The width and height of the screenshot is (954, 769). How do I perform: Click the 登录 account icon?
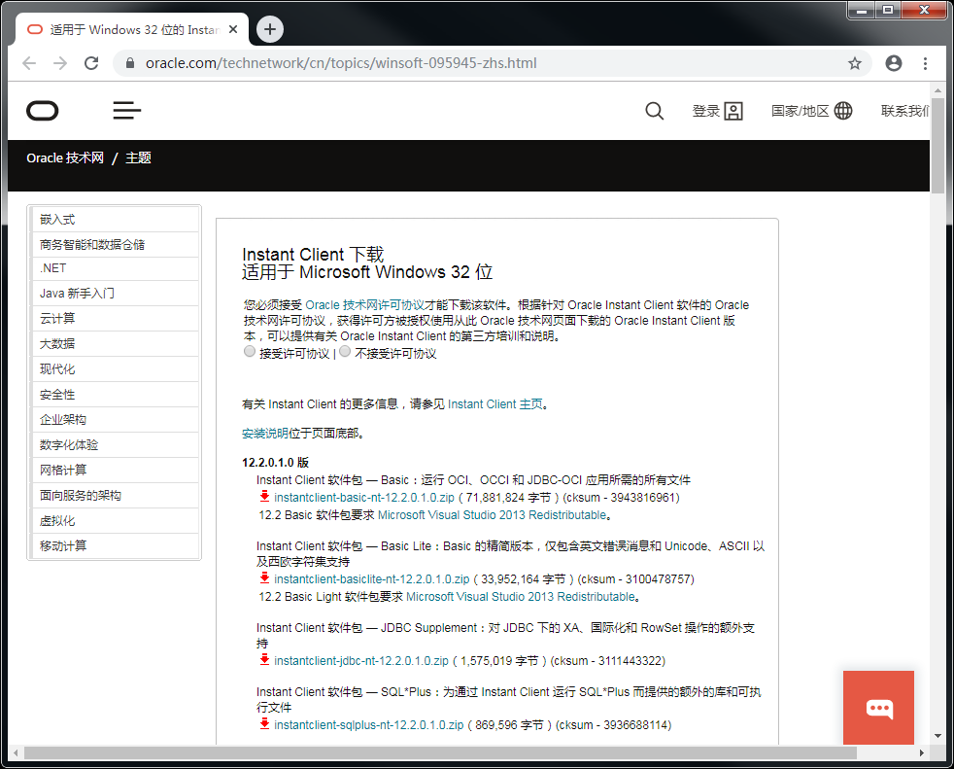point(733,111)
